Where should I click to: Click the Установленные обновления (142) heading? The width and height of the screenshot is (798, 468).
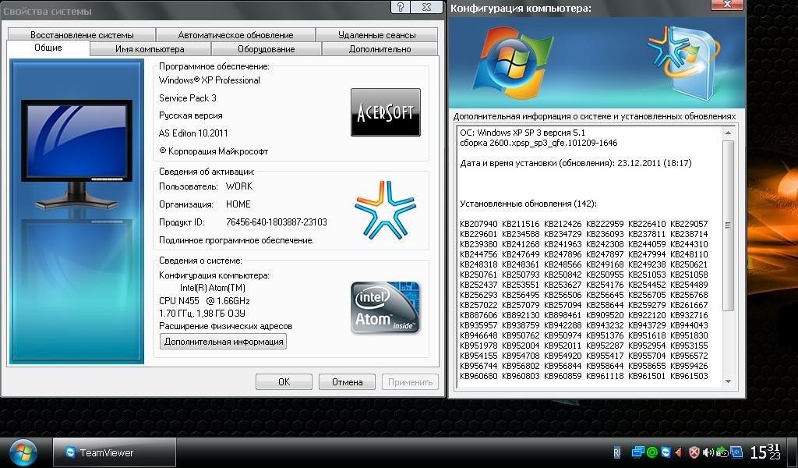point(528,204)
